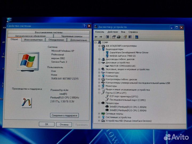Select Контроллеры универсальной последовательной шины USB

pyautogui.click(x=138, y=83)
